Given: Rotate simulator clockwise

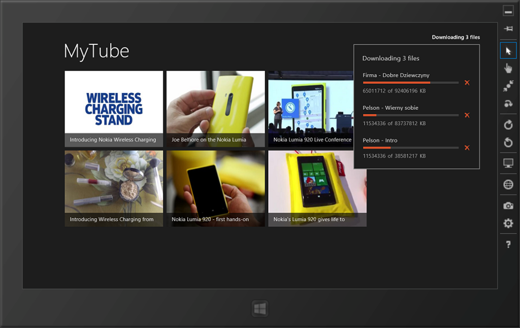Looking at the screenshot, I should point(508,125).
